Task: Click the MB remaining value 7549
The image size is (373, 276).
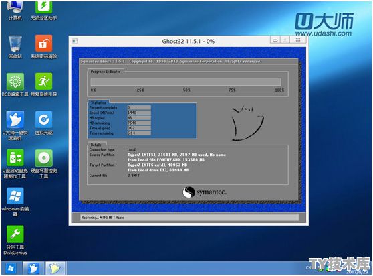Action: click(139, 123)
